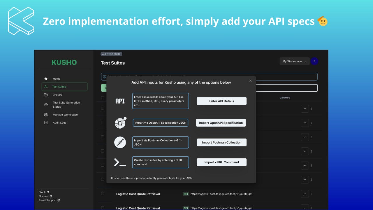This screenshot has height=210, width=373.
Task: Click the Audit Logs icon
Action: [46, 123]
